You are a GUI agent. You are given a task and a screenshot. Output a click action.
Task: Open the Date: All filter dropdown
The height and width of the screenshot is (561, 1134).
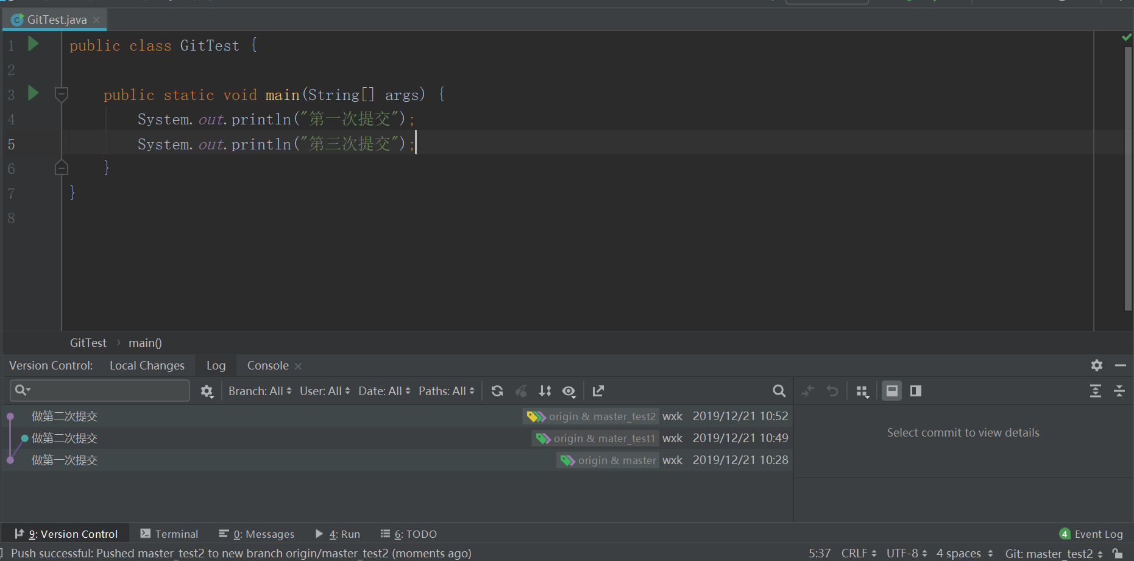(384, 391)
